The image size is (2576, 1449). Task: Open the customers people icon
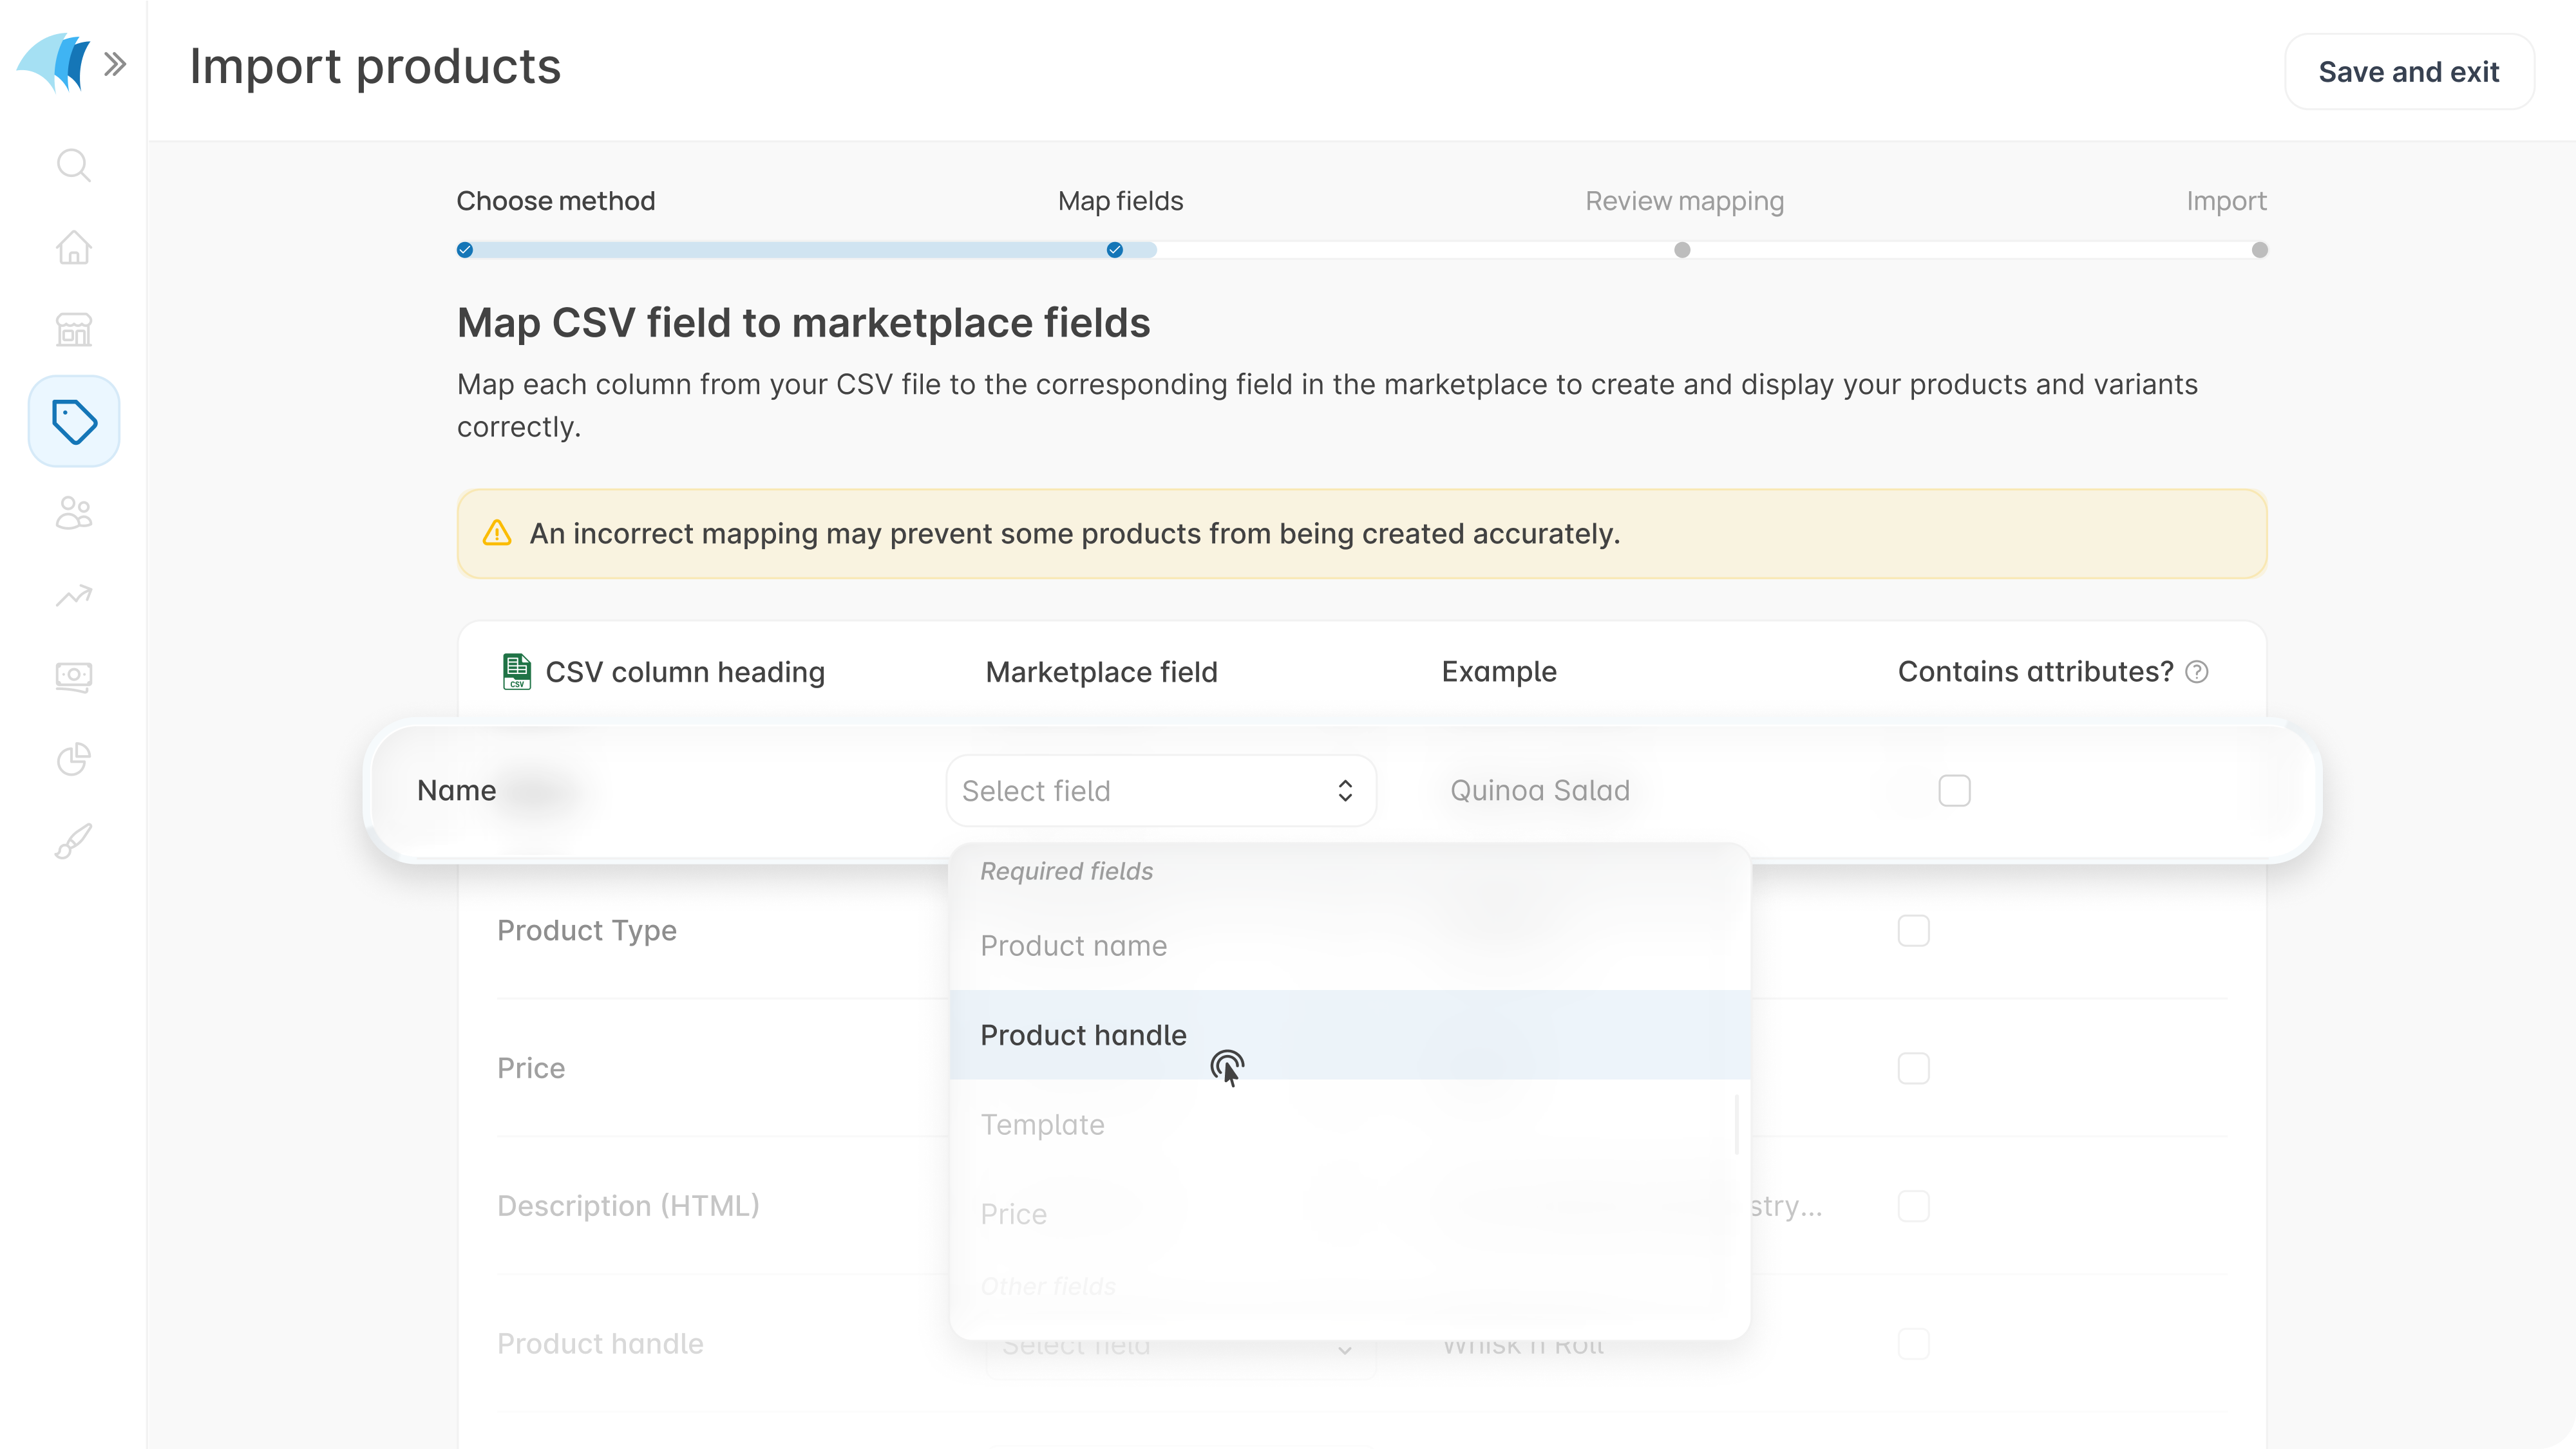pyautogui.click(x=73, y=512)
